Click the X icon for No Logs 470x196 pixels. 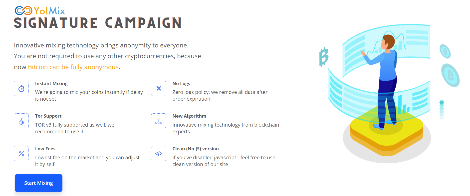click(159, 88)
